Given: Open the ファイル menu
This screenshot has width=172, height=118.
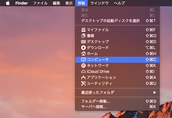Looking at the screenshot, I should pos(40,3).
